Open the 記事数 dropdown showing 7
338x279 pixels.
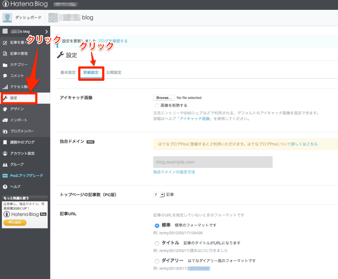pos(159,194)
